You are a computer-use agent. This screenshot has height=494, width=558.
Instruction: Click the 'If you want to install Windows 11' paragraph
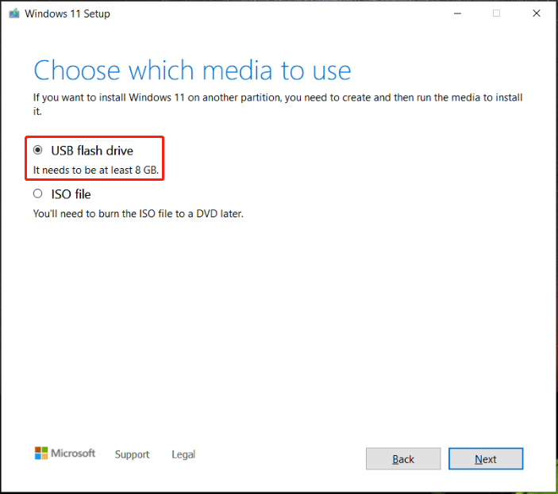(x=278, y=104)
